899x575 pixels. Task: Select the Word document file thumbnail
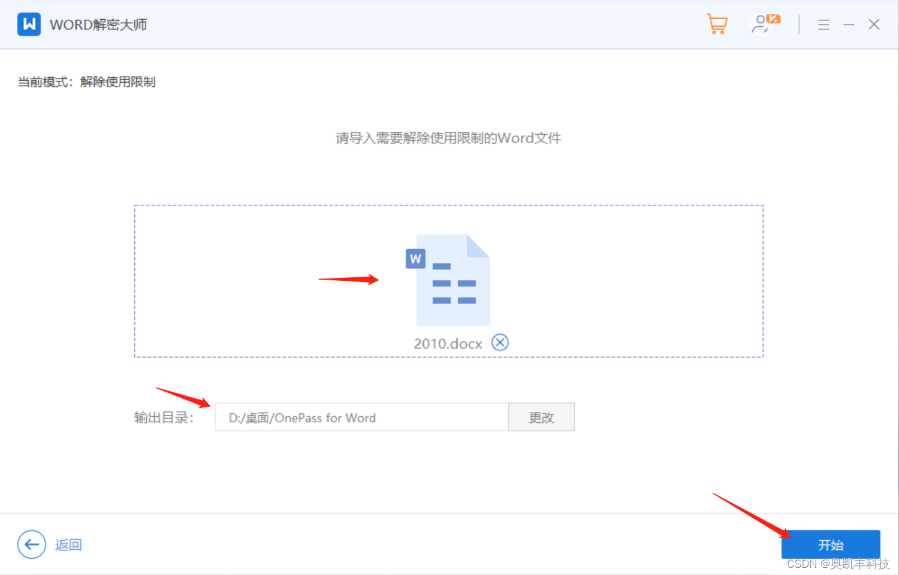[448, 280]
